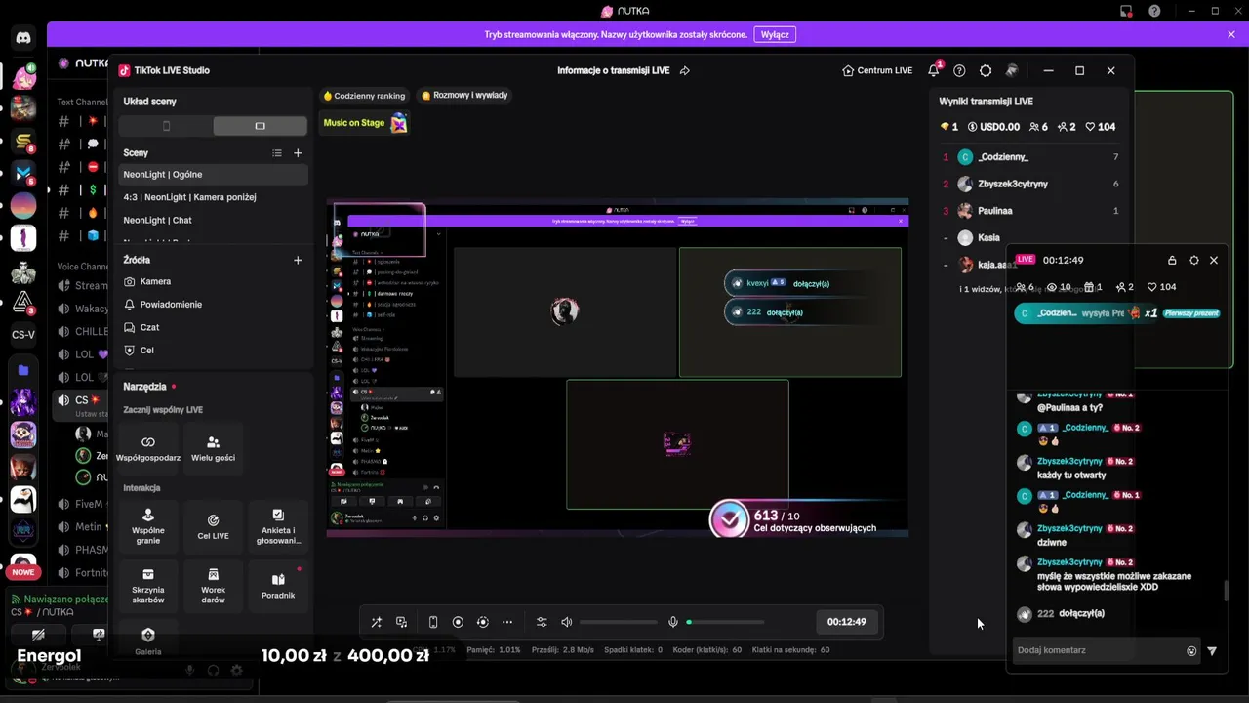Open floating chat window settings gear
Viewport: 1249px width, 703px height.
click(x=1194, y=261)
